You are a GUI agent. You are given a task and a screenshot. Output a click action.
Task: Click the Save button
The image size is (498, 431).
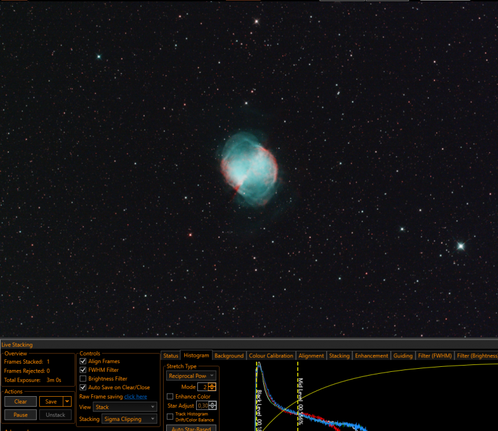51,402
